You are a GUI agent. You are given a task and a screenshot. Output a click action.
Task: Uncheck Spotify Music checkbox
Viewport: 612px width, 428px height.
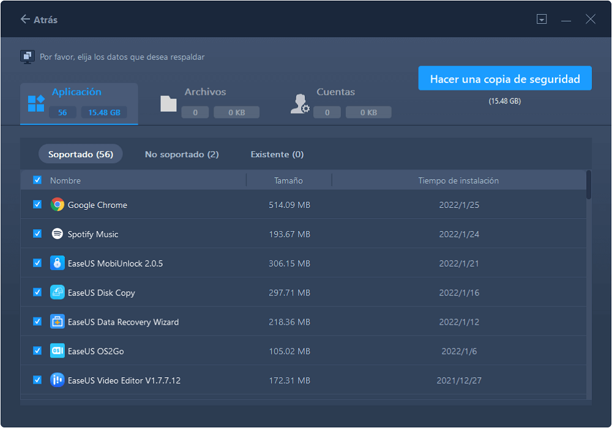click(37, 234)
